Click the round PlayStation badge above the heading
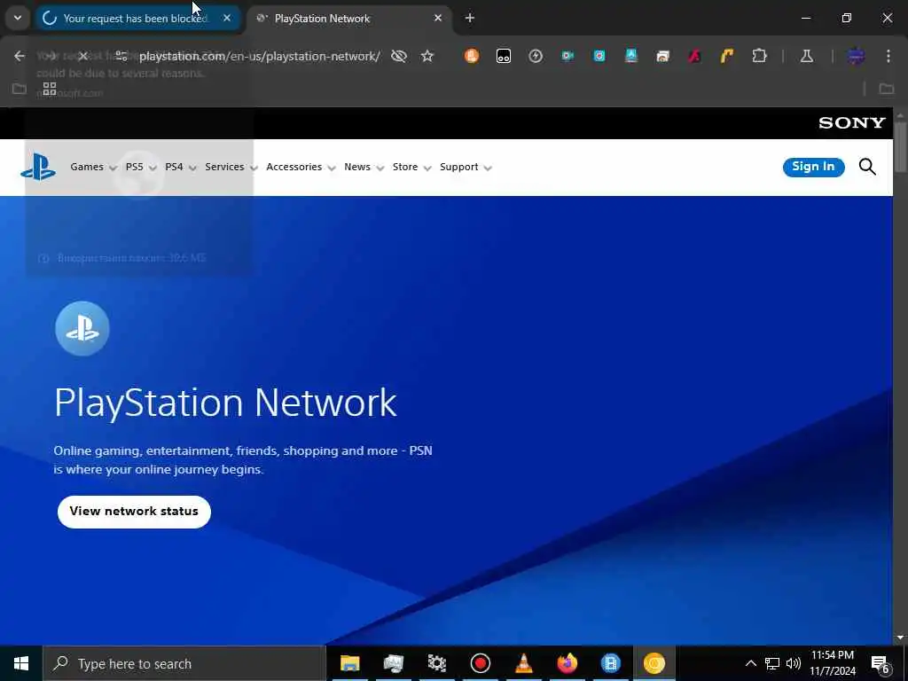This screenshot has width=908, height=681. 82,328
